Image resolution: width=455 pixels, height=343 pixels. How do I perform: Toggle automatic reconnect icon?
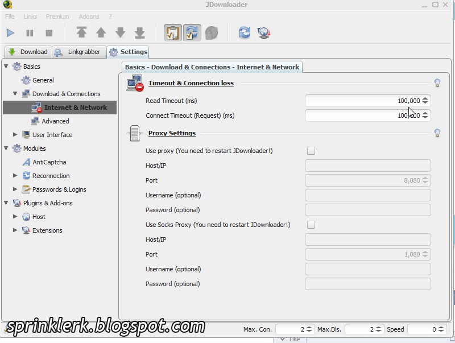click(192, 32)
